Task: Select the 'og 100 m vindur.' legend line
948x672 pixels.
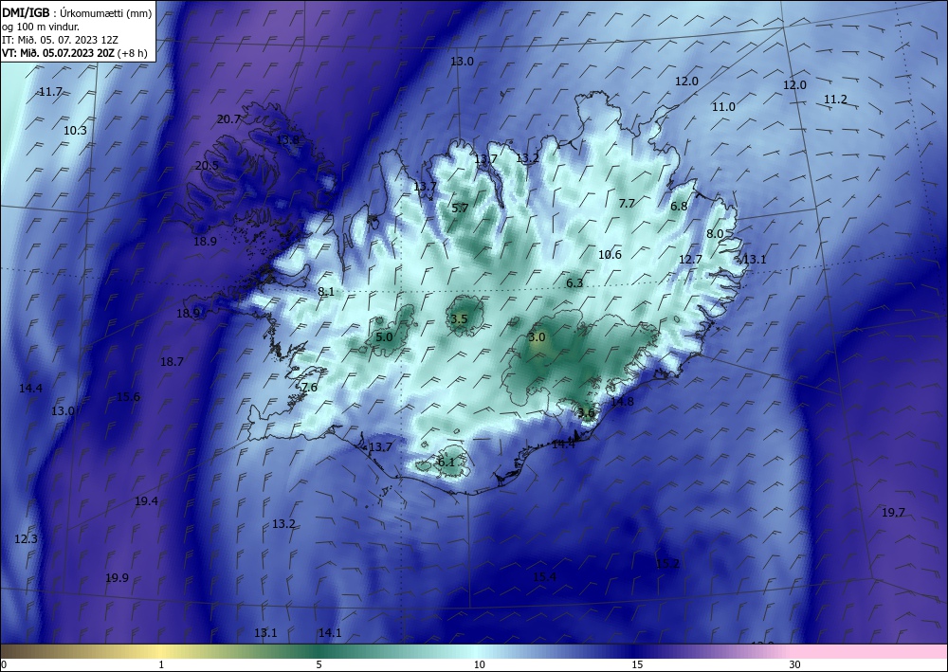Action: [41, 26]
